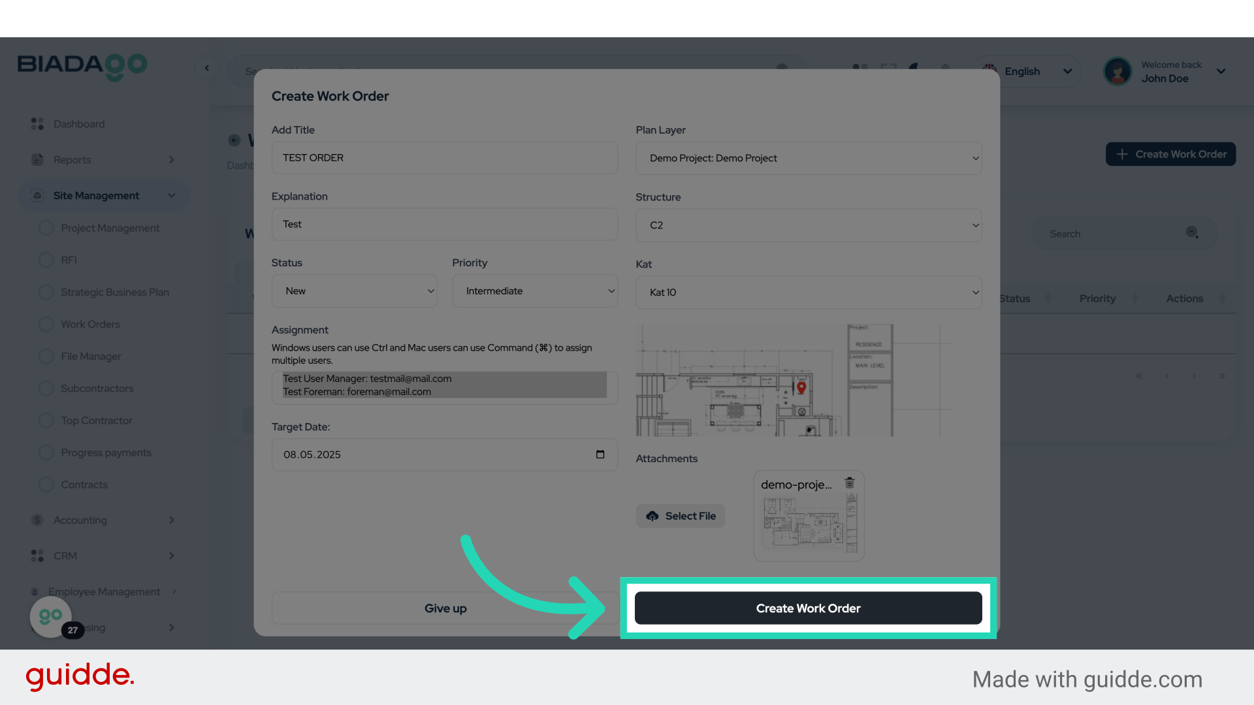Open the CRM section icon
This screenshot has height=705, width=1254.
(x=37, y=556)
